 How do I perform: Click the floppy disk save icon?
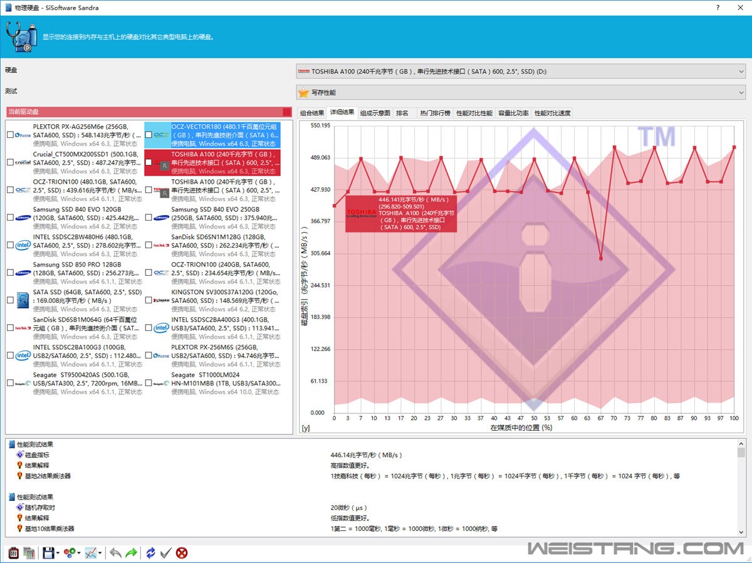(x=48, y=553)
